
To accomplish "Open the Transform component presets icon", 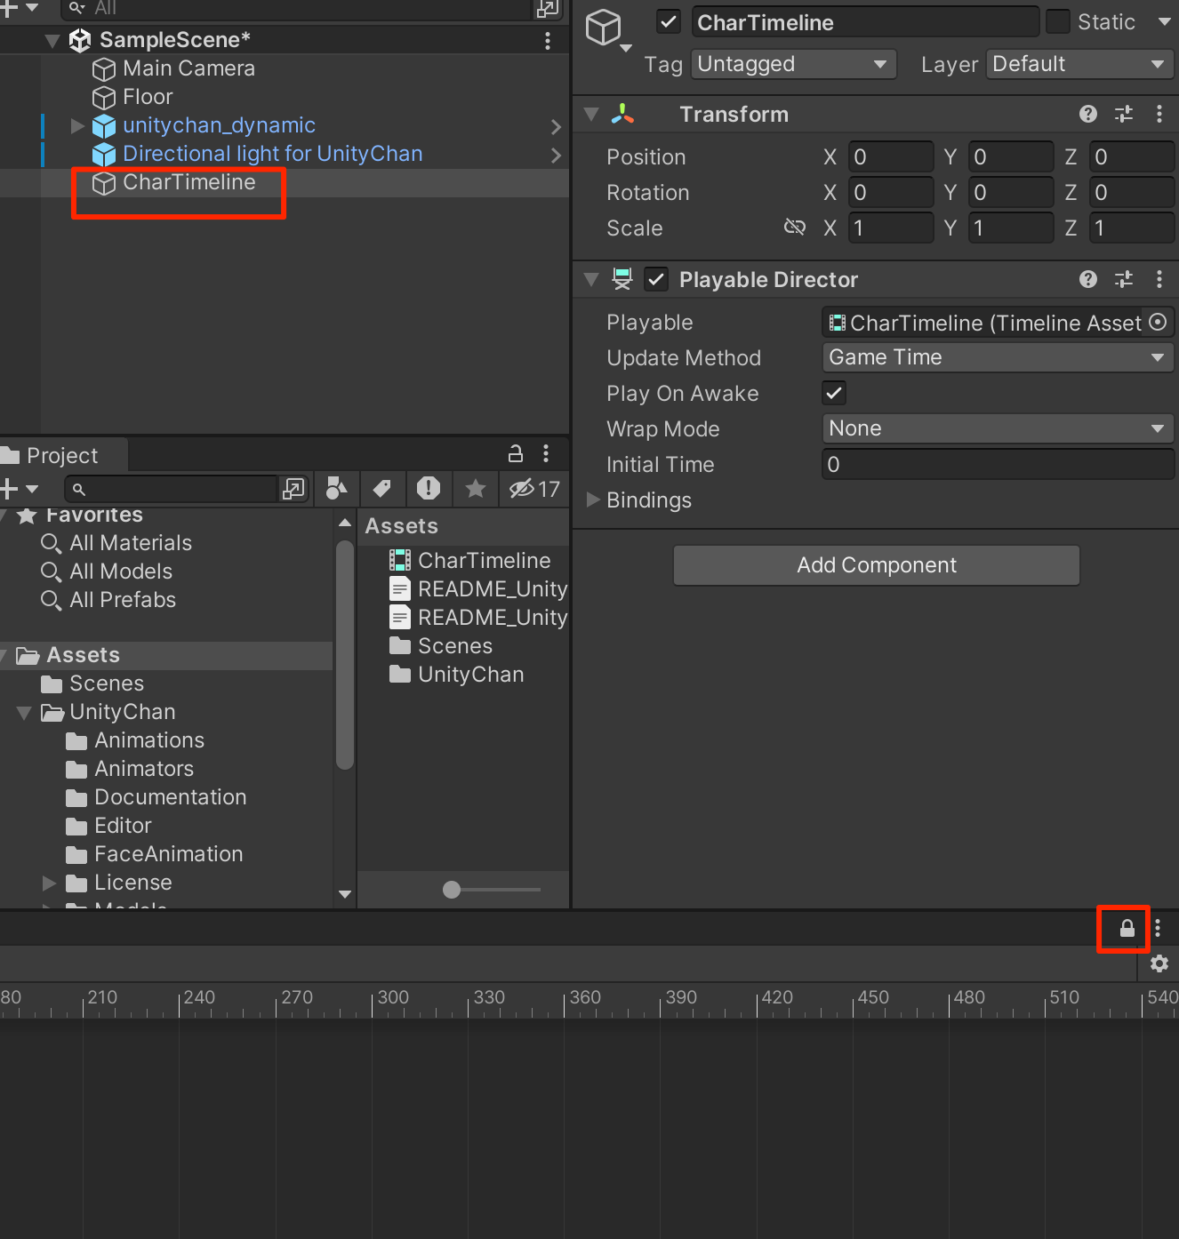I will 1123,114.
